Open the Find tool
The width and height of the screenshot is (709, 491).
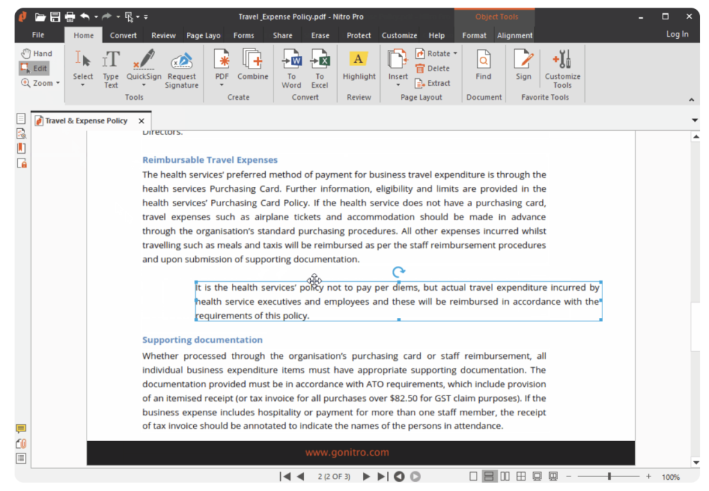tap(483, 64)
